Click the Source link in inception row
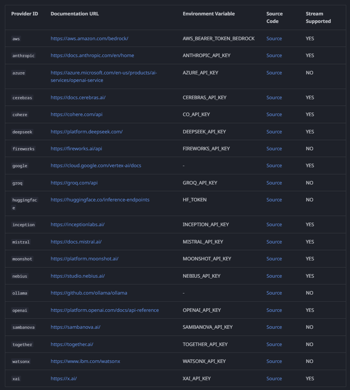Image resolution: width=350 pixels, height=390 pixels. point(274,224)
